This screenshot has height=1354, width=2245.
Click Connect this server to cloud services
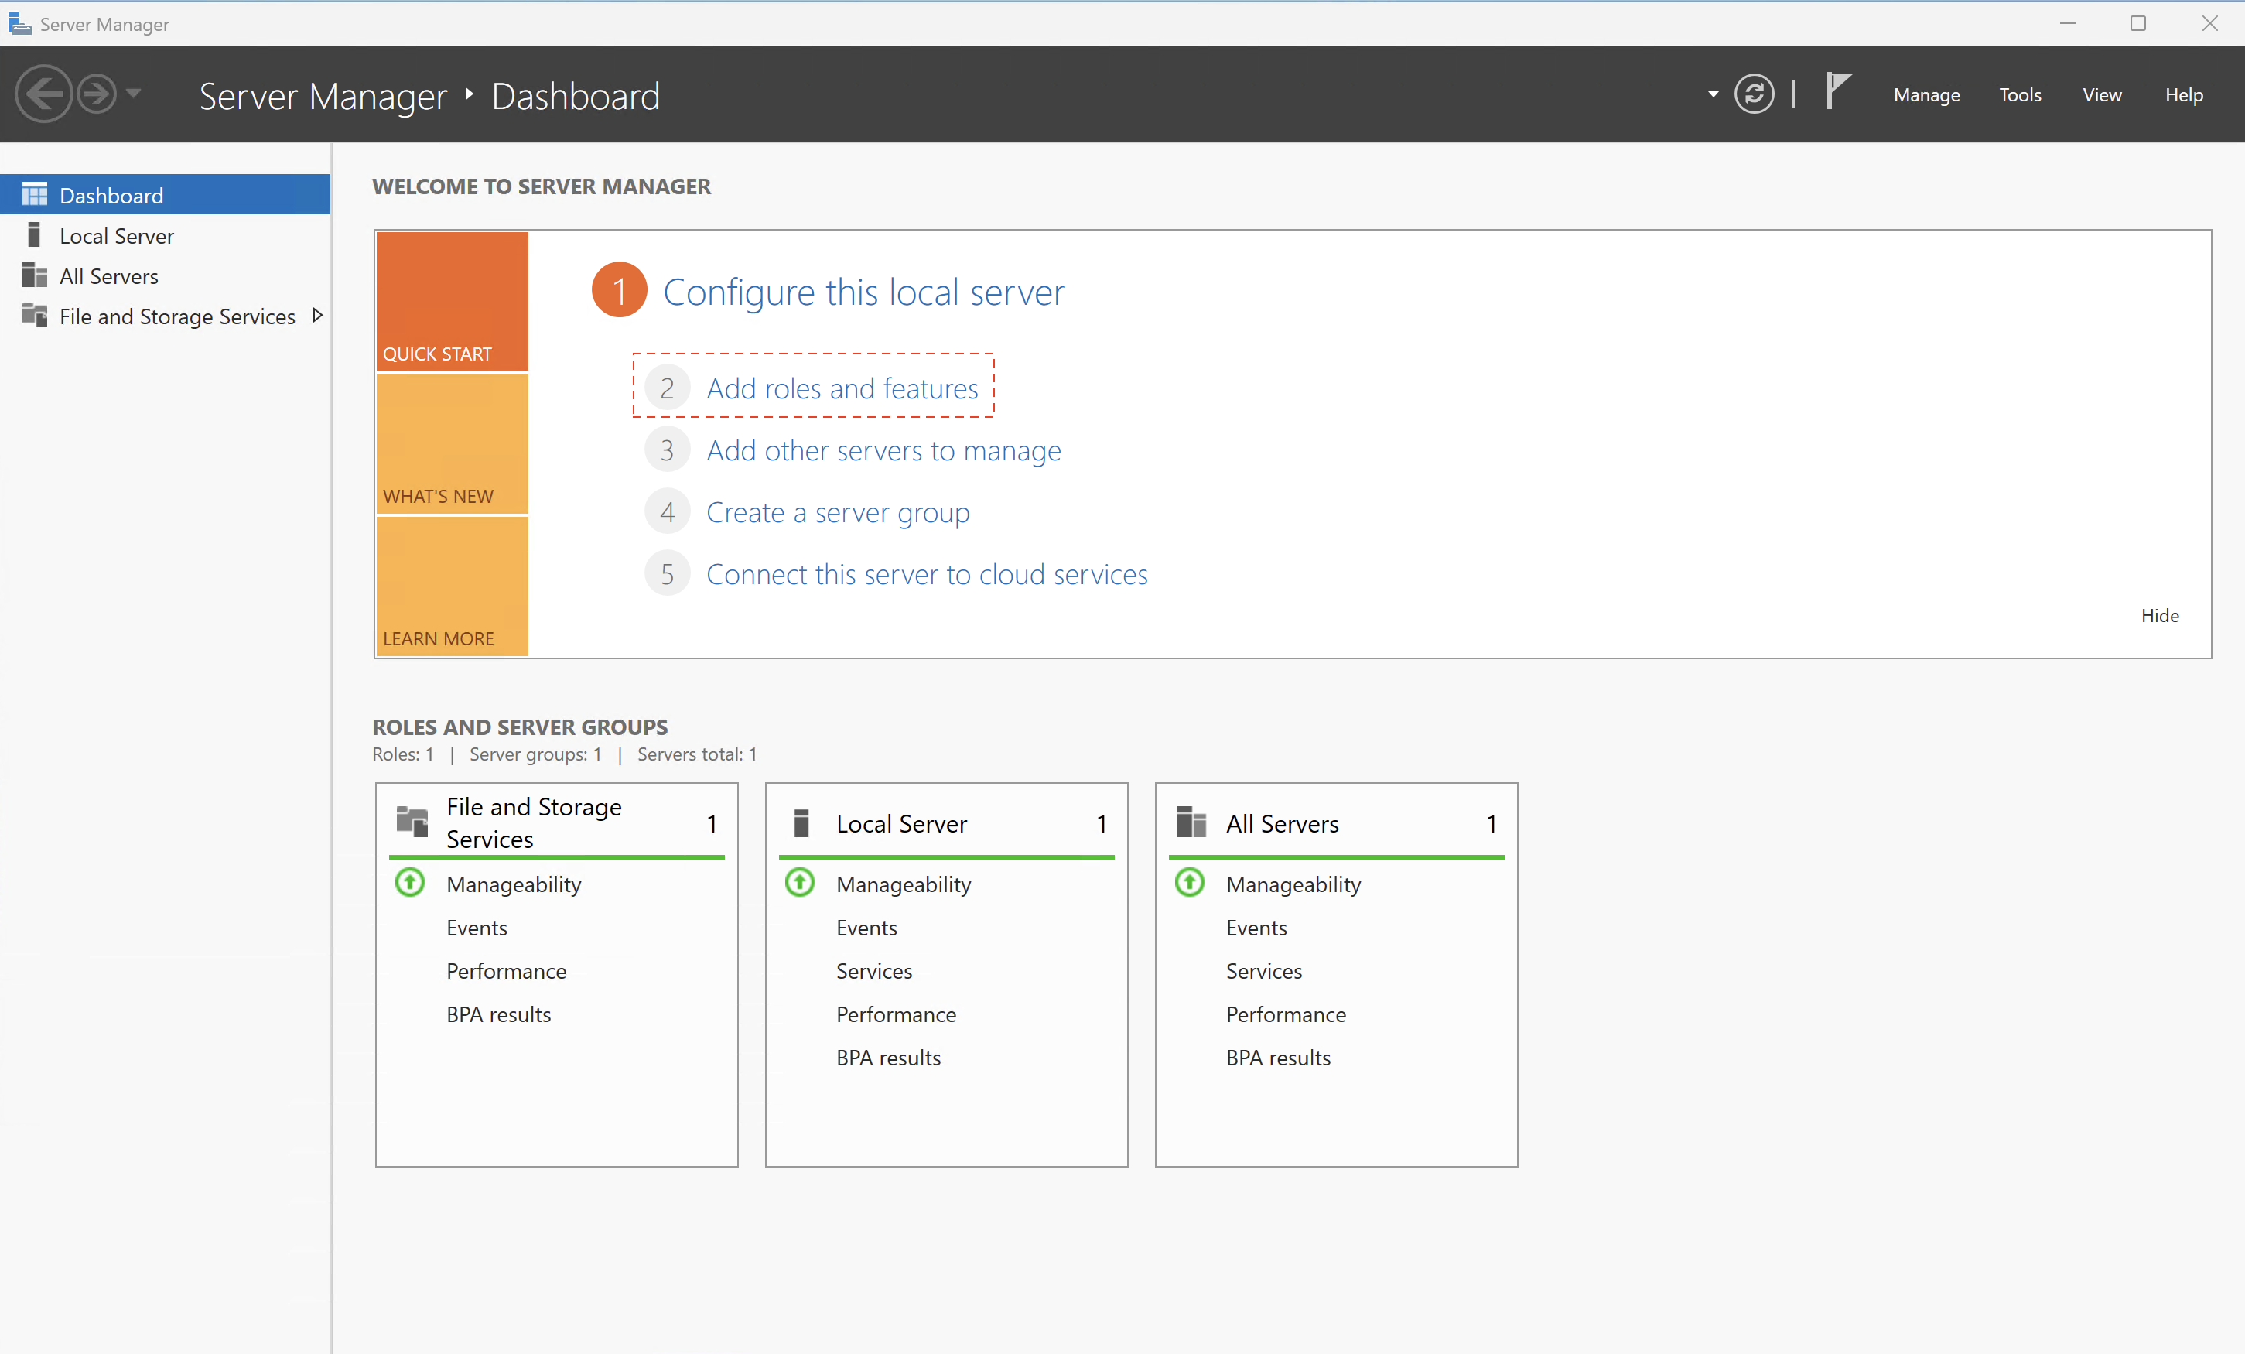927,574
